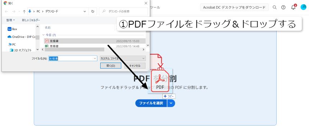Click the Back arrow in file dialog
The width and height of the screenshot is (309, 137).
coord(6,11)
